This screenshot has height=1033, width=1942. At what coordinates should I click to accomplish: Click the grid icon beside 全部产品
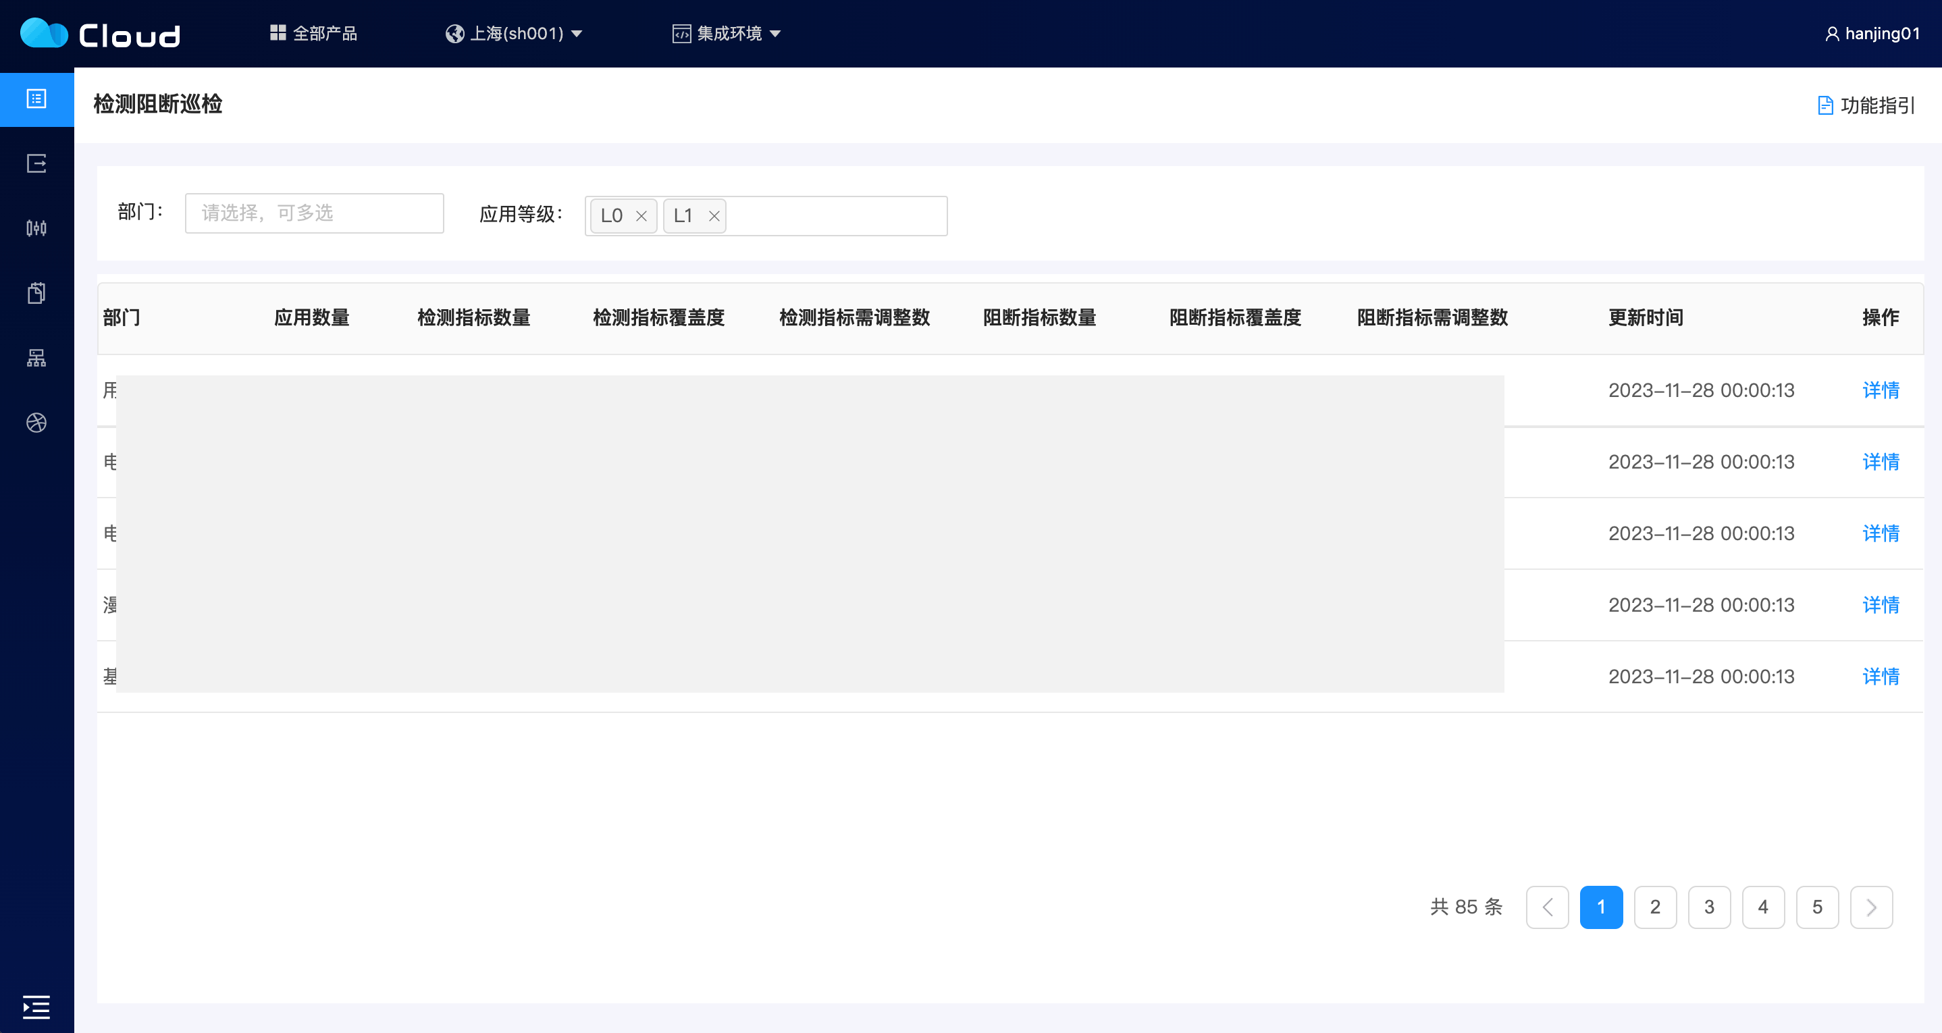point(278,32)
